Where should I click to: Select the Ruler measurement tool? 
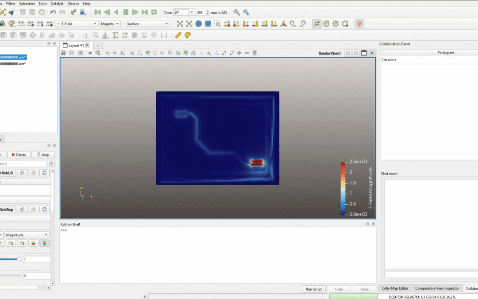178,35
